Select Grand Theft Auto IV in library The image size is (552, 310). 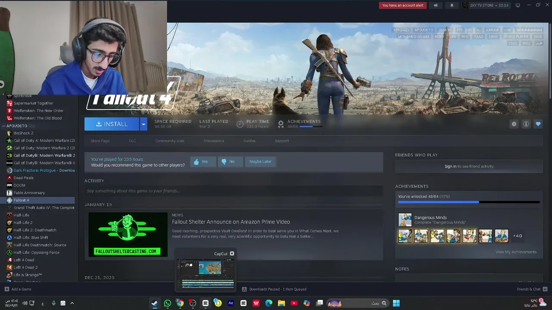41,208
